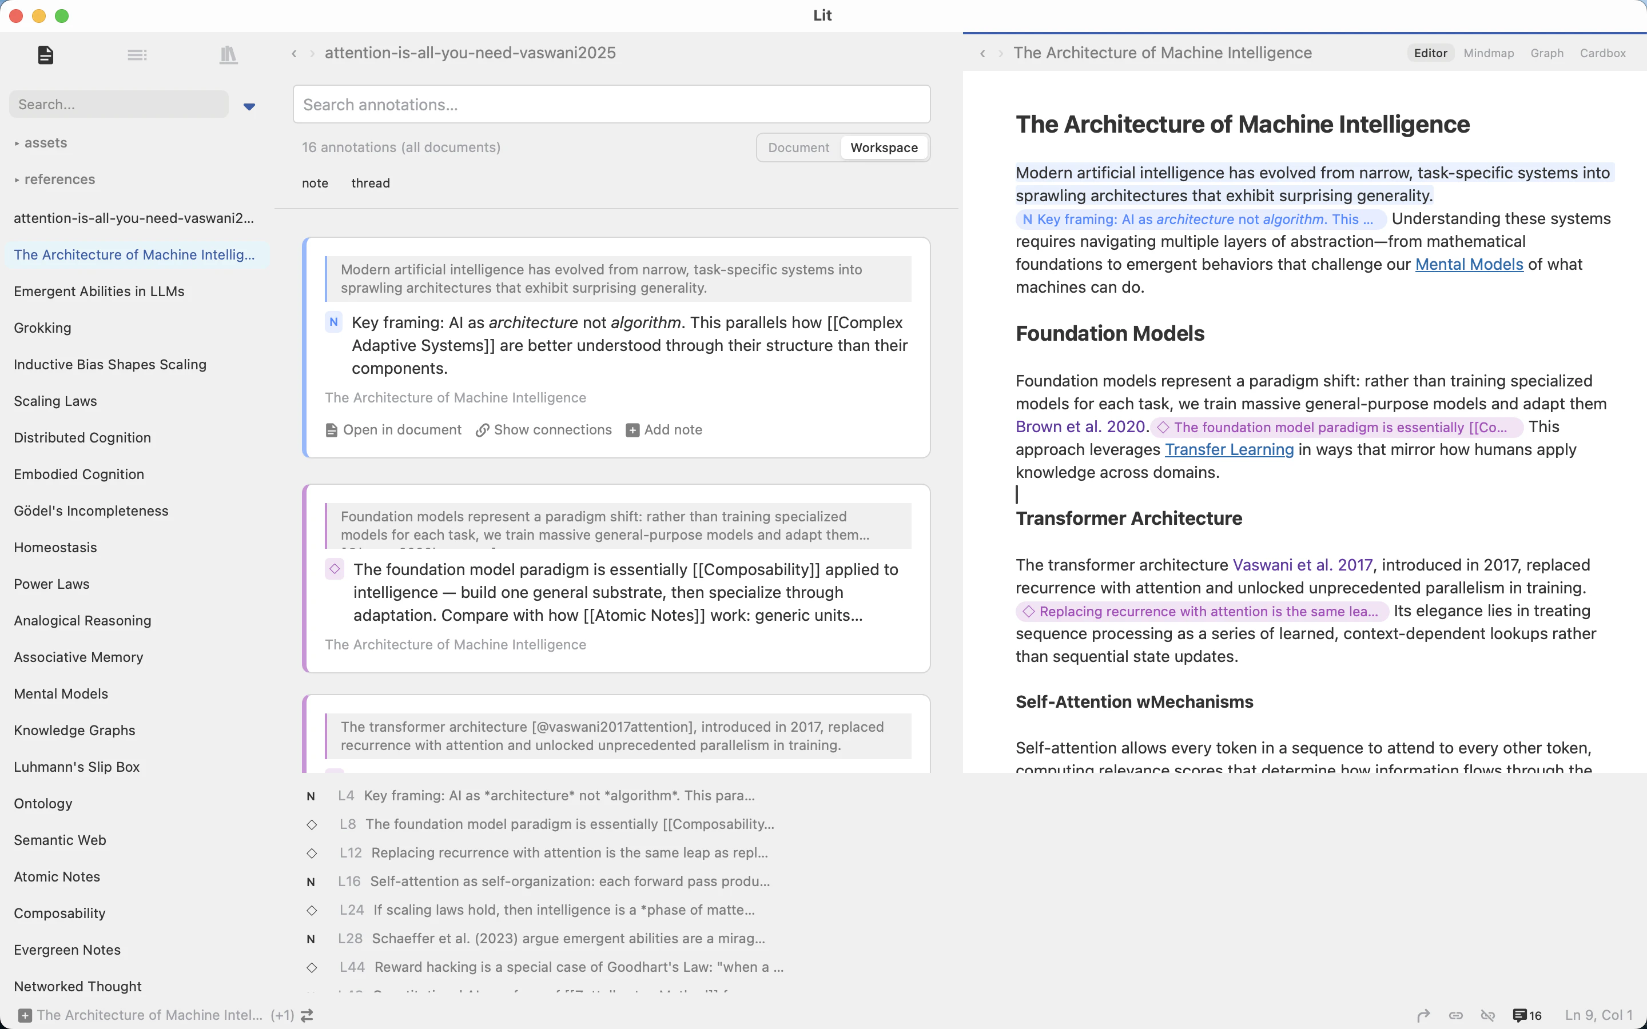1647x1029 pixels.
Task: Switch annotation scope to Document
Action: [x=798, y=147]
